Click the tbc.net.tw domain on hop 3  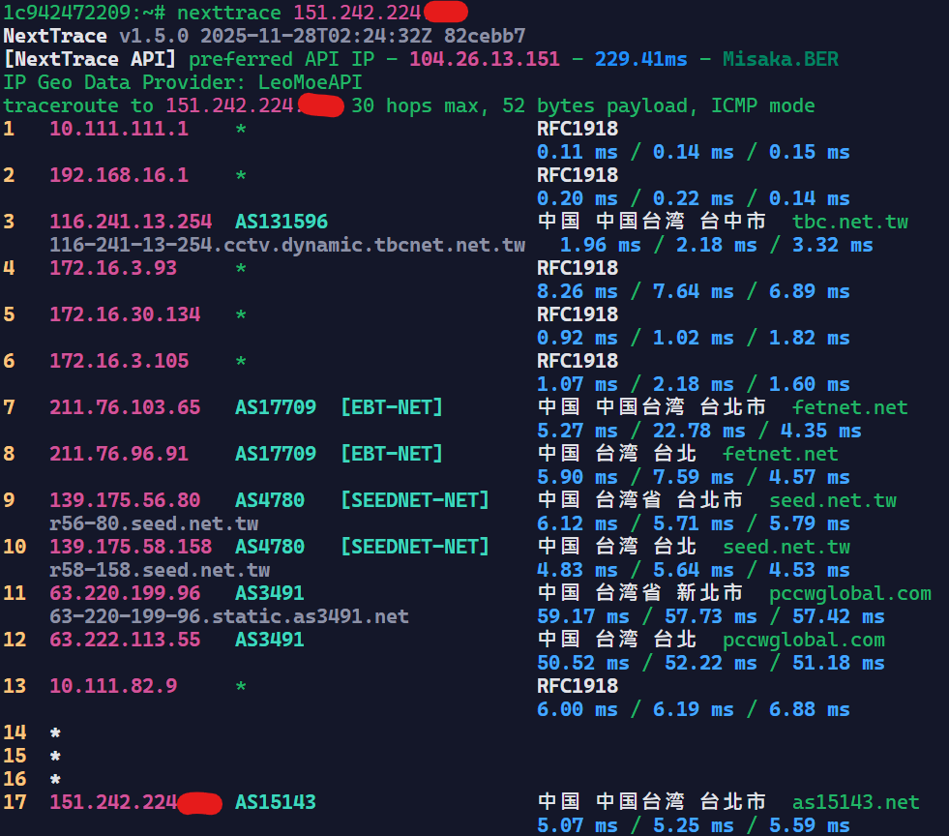pyautogui.click(x=849, y=222)
